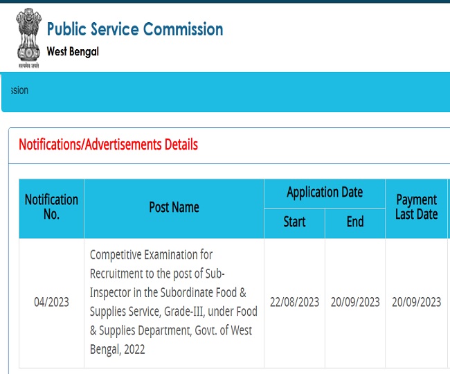Select the partially visible 'ssion' menu item
450x374 pixels.
click(19, 91)
